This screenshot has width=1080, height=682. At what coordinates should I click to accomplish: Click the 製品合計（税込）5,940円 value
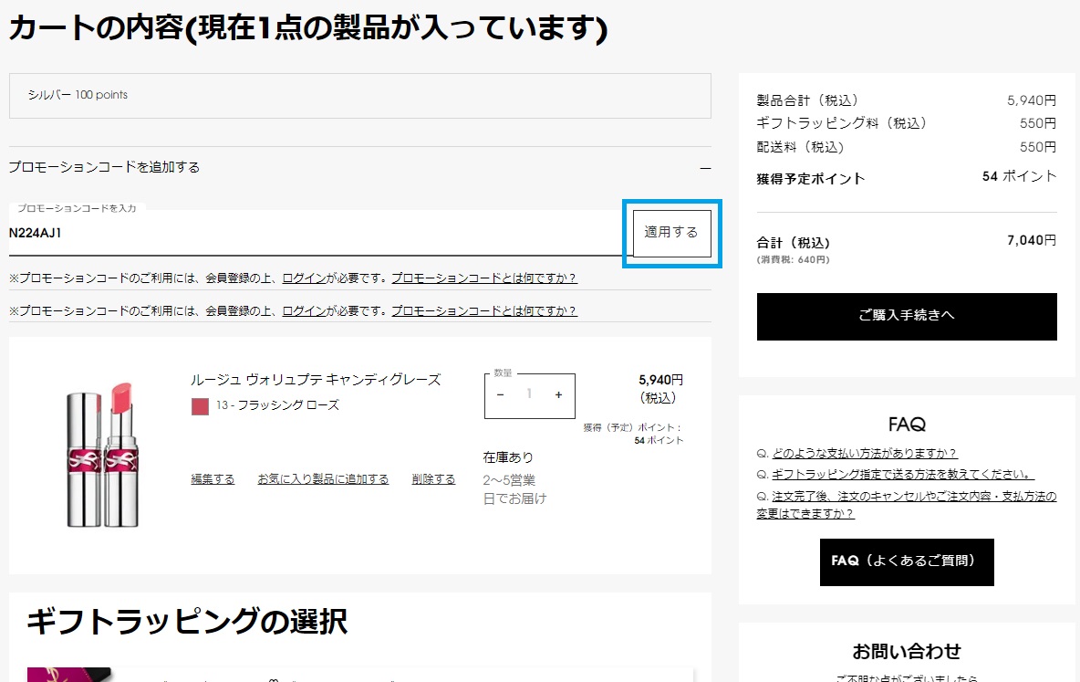point(1031,100)
